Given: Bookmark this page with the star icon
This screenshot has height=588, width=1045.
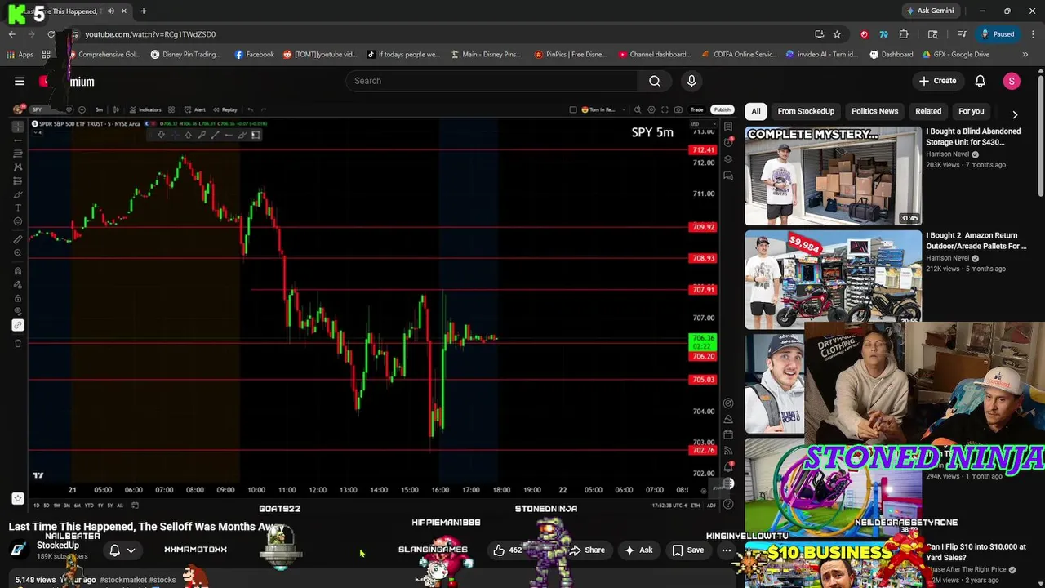Looking at the screenshot, I should 837,34.
